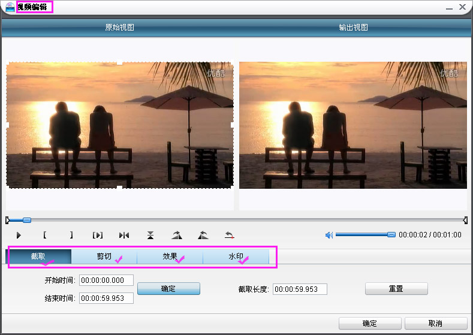Click the right-side crop handle on the original view
473x335 pixels.
pyautogui.click(x=233, y=125)
